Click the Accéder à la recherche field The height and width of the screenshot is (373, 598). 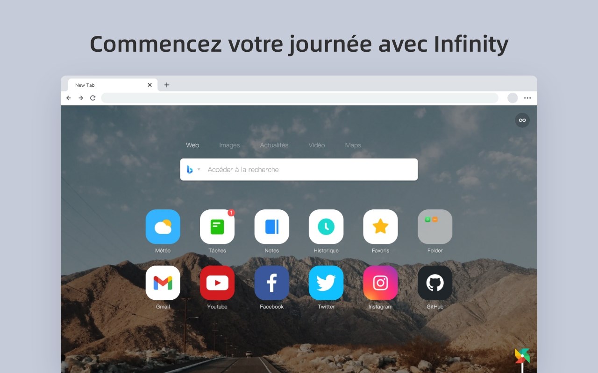click(x=299, y=170)
